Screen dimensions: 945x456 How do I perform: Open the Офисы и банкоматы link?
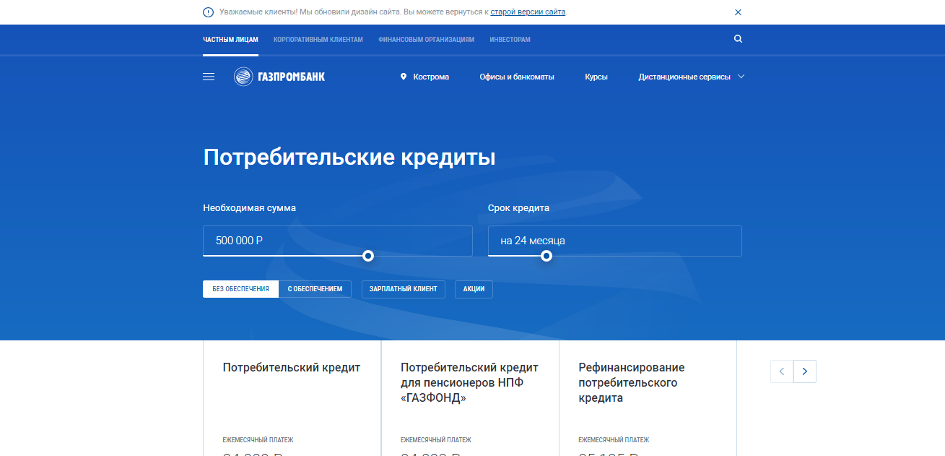(x=517, y=77)
